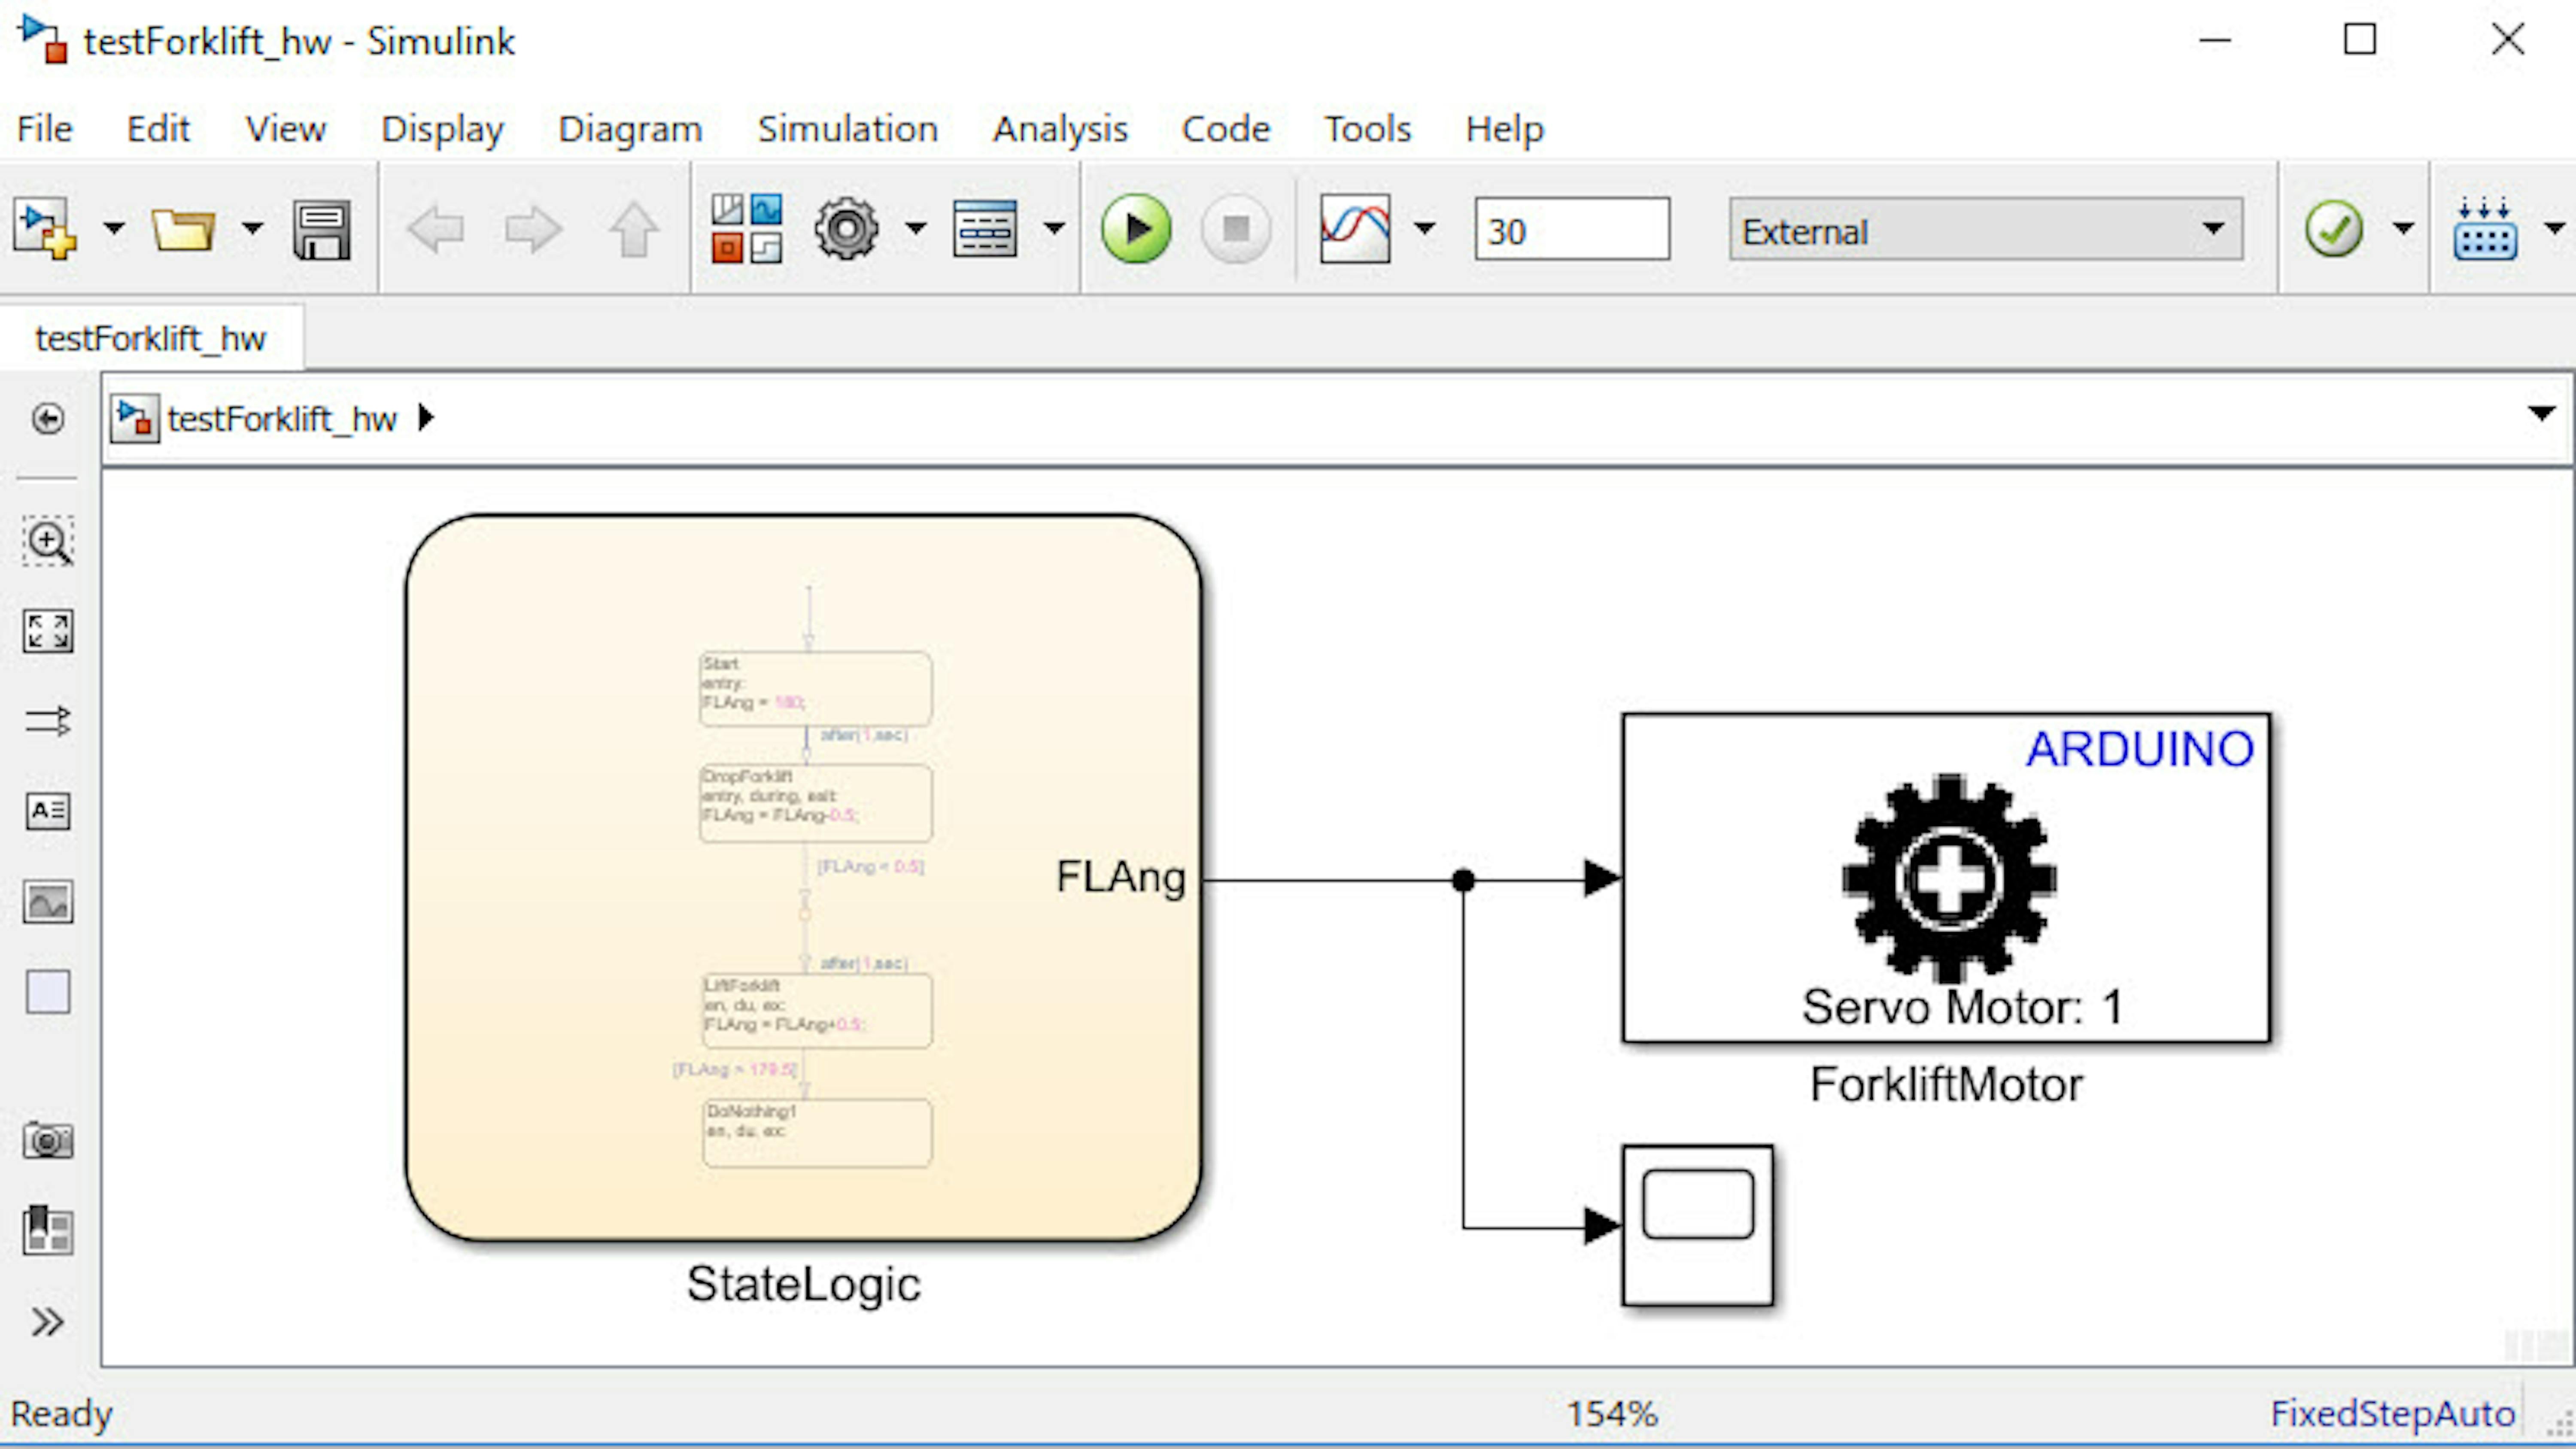Select the Image annotation tool
The height and width of the screenshot is (1449, 2576).
pos(48,902)
